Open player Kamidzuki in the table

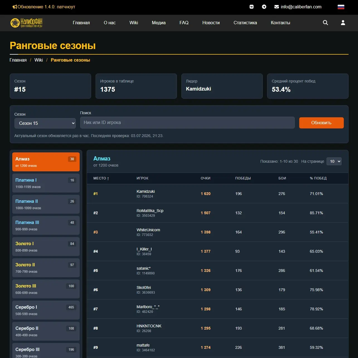[x=146, y=191]
